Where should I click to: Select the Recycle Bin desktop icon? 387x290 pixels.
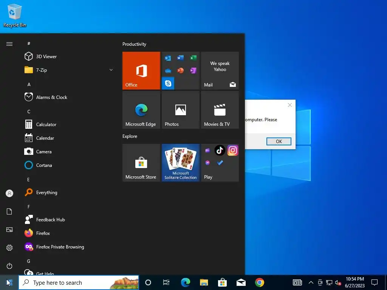tap(15, 15)
